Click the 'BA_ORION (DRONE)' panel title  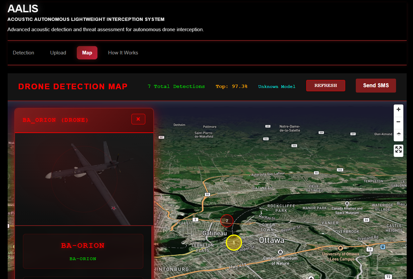point(56,120)
